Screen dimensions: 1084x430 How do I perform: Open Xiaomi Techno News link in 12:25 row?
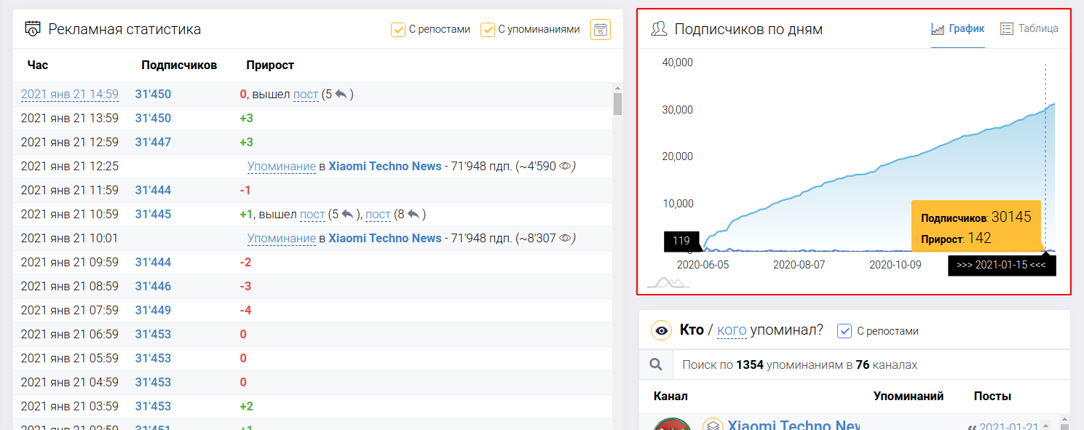385,166
